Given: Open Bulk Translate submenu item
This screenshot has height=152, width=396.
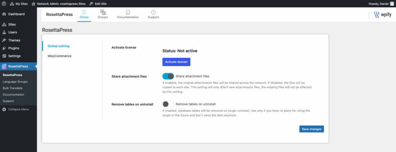Looking at the screenshot, I should (13, 88).
